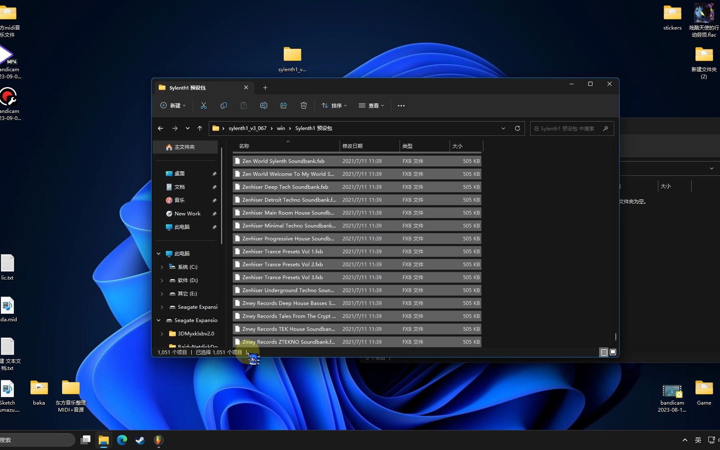Screen dimensions: 720x450
Task: Select Zenhiser Trance Presets Vol 1.fxb
Action: (357, 252)
